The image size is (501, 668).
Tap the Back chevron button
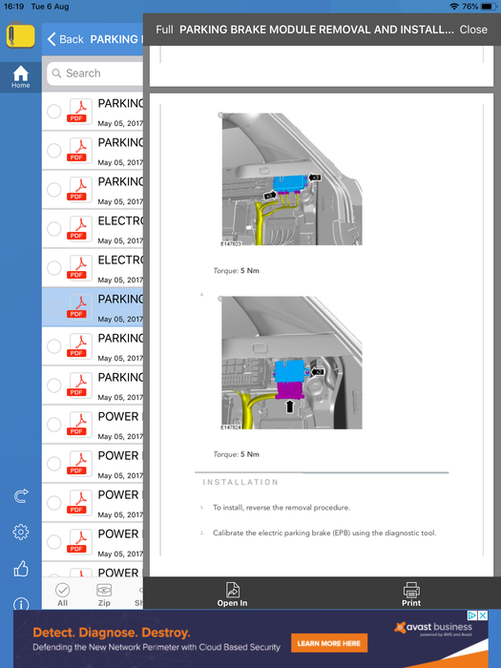[65, 39]
